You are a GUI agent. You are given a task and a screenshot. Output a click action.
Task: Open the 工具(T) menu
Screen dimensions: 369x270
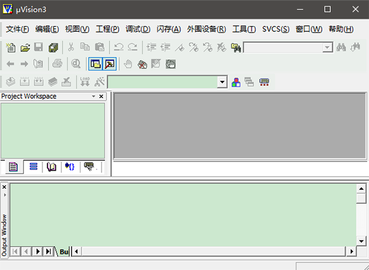(244, 29)
